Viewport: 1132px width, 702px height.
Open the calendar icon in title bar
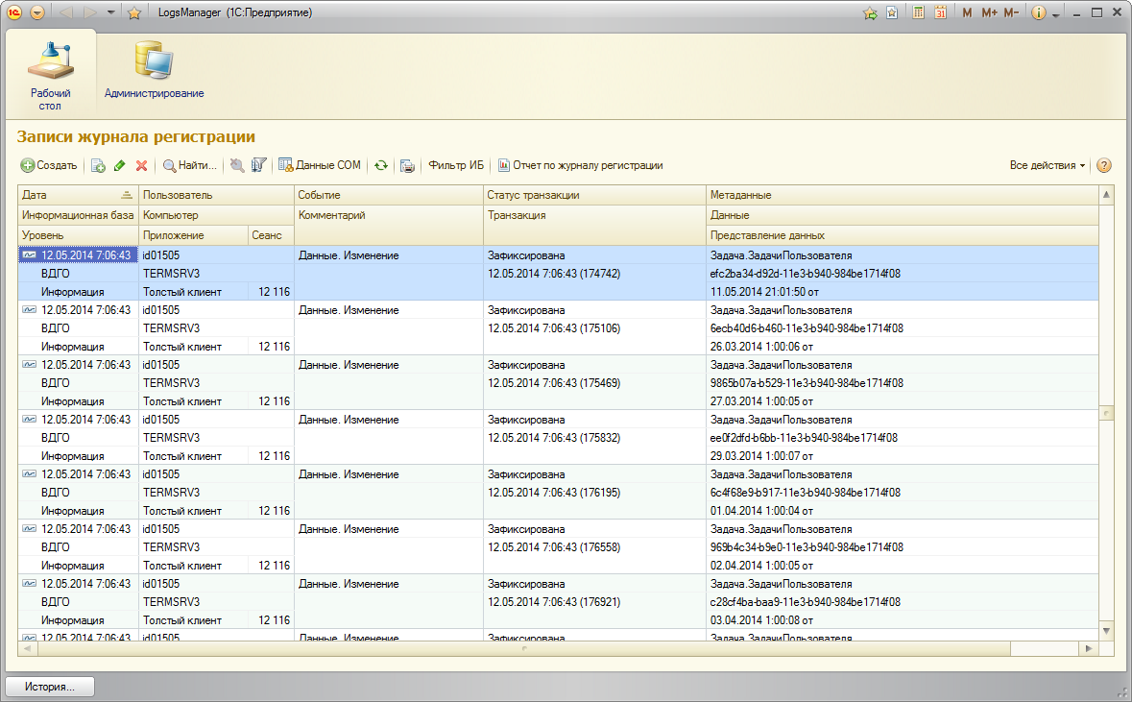click(940, 13)
